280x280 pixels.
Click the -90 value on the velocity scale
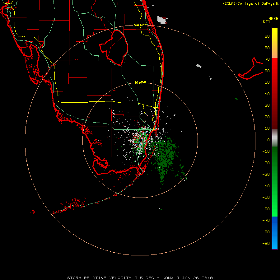point(266,244)
